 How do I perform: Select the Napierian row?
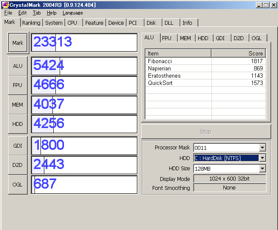[x=206, y=68]
